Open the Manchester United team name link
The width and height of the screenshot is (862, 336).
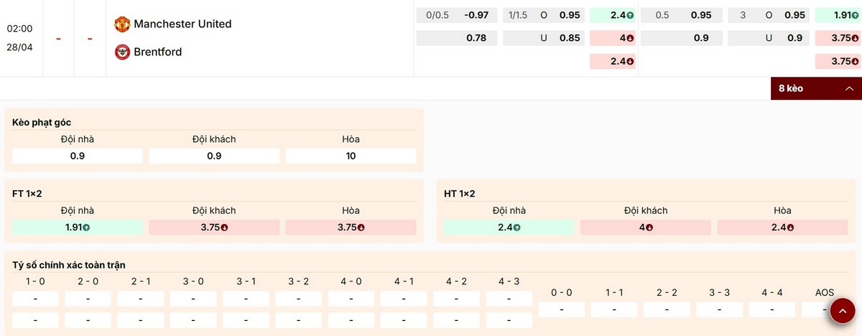tap(182, 24)
